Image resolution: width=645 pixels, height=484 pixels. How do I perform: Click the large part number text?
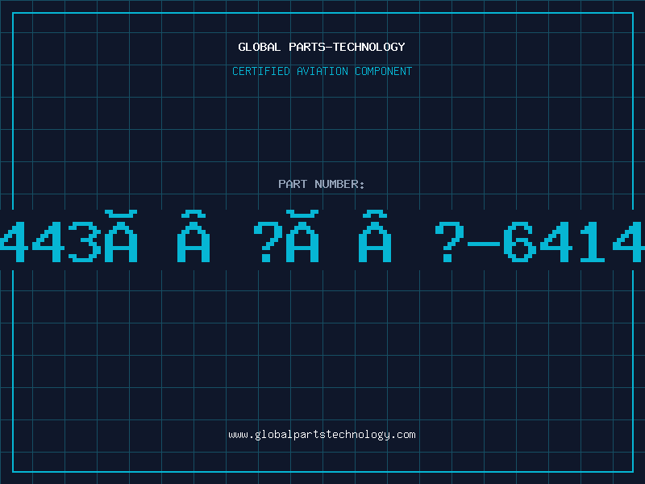[322, 236]
